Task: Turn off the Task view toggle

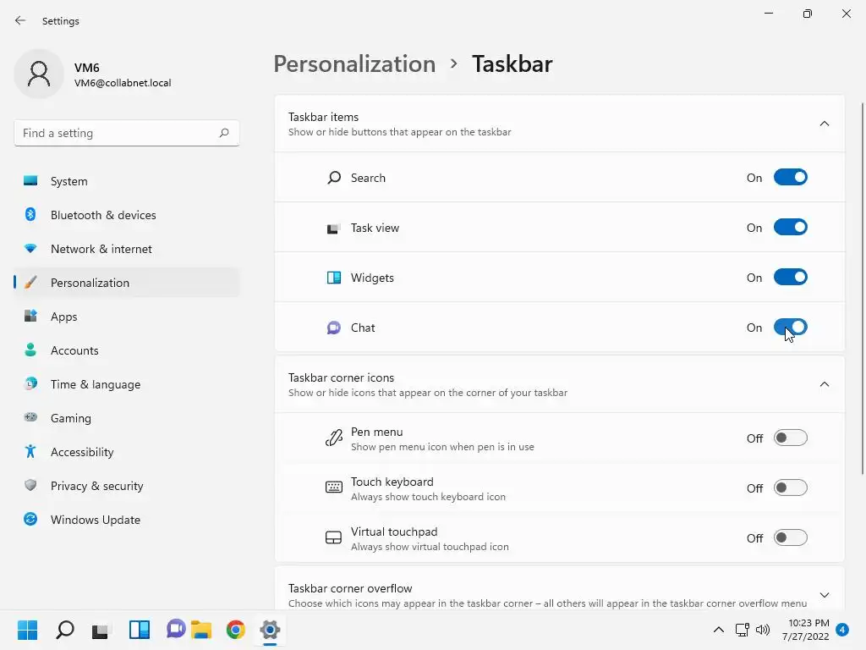Action: (x=791, y=227)
